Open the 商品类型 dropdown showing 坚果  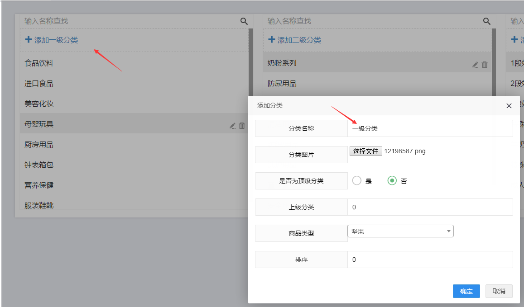[400, 231]
